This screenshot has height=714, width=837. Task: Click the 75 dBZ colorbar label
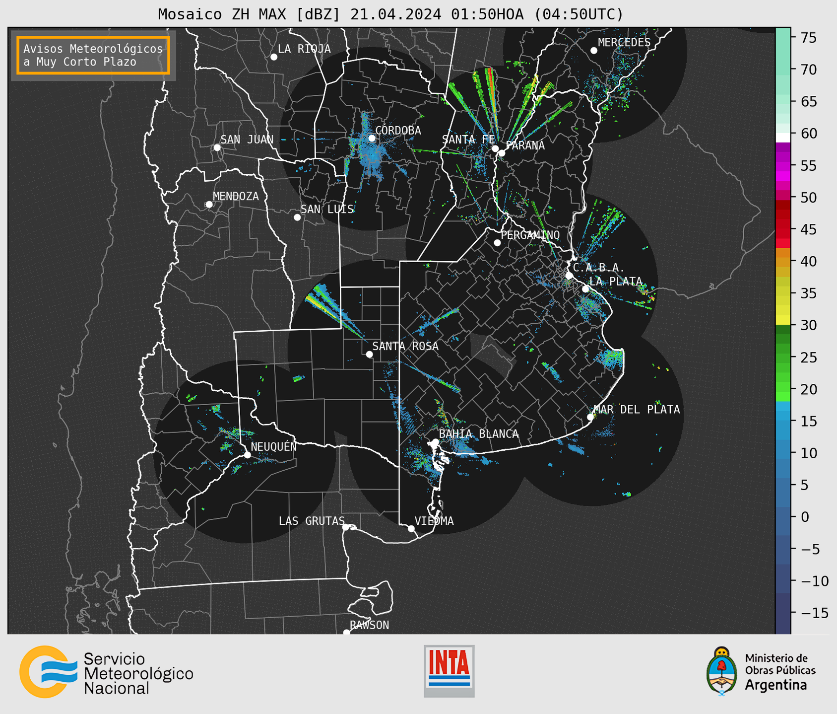pos(808,38)
